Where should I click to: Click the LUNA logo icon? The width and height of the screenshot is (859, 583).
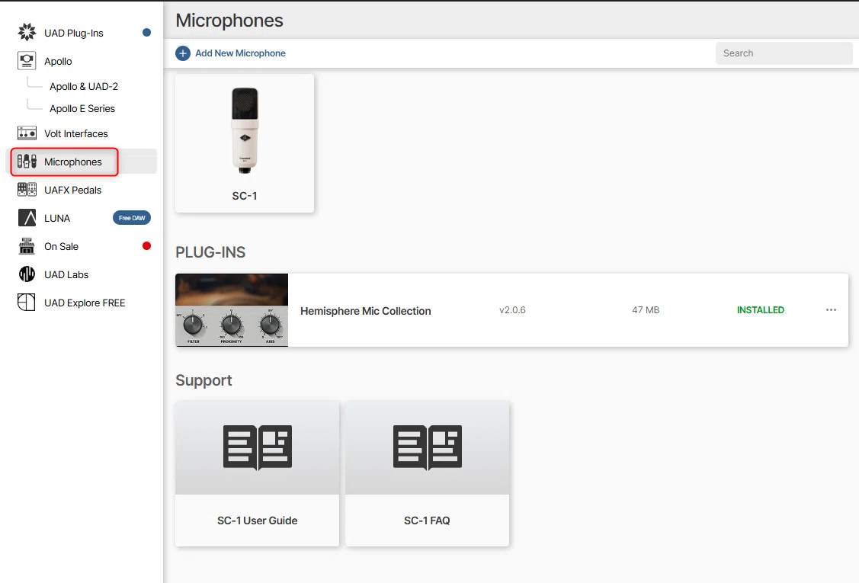(27, 217)
